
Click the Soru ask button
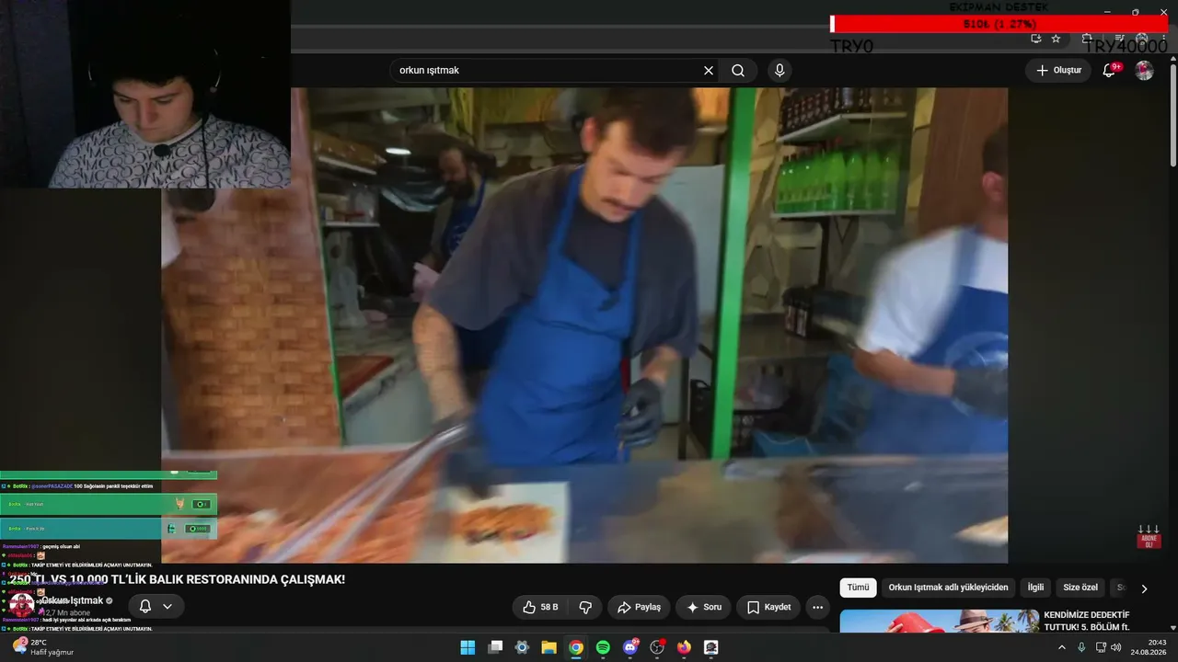[704, 607]
